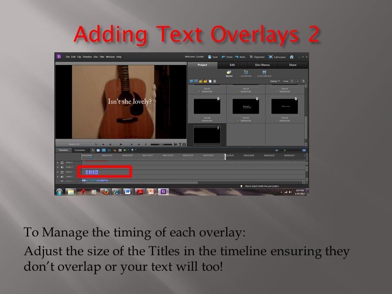Select the Media view icon

coord(229,74)
